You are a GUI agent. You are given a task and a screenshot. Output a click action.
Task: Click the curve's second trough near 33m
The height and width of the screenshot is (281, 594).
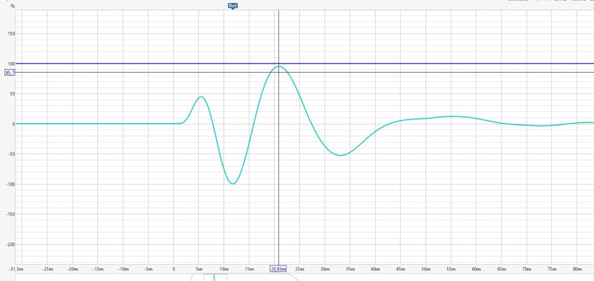coord(341,155)
